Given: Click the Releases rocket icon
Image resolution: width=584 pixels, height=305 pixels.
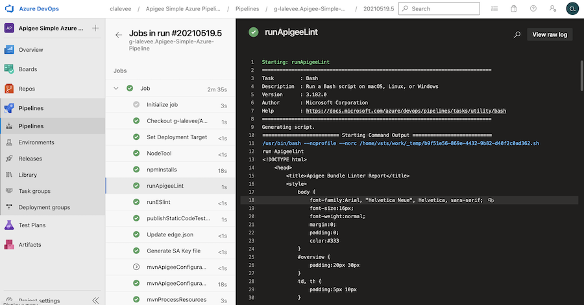Looking at the screenshot, I should pos(9,159).
